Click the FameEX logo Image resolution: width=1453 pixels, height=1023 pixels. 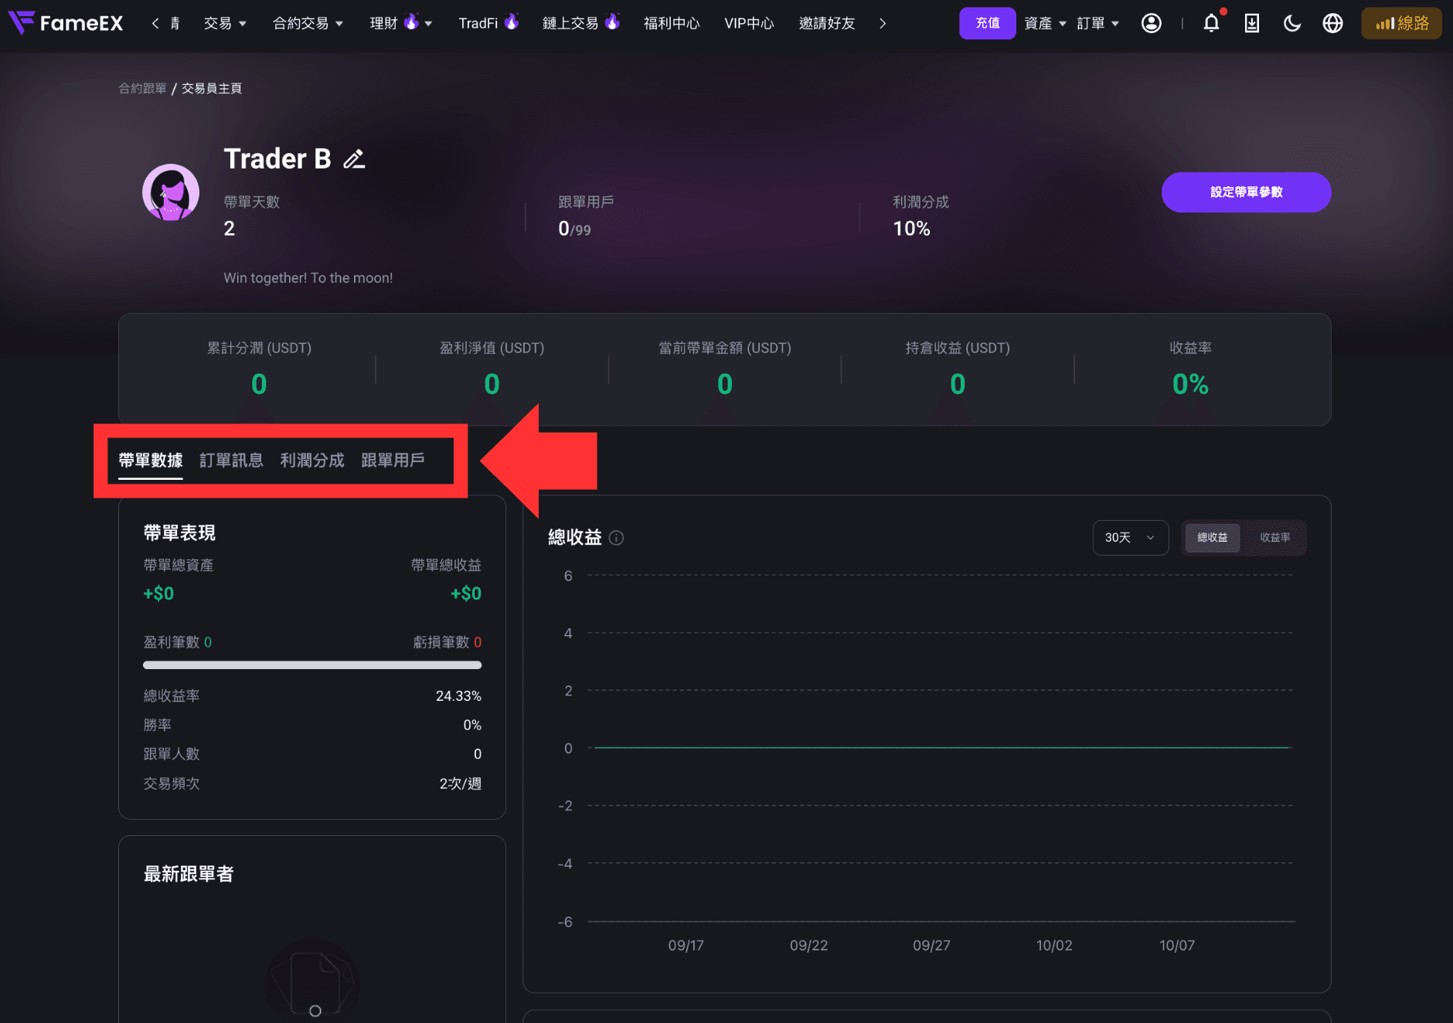coord(66,23)
